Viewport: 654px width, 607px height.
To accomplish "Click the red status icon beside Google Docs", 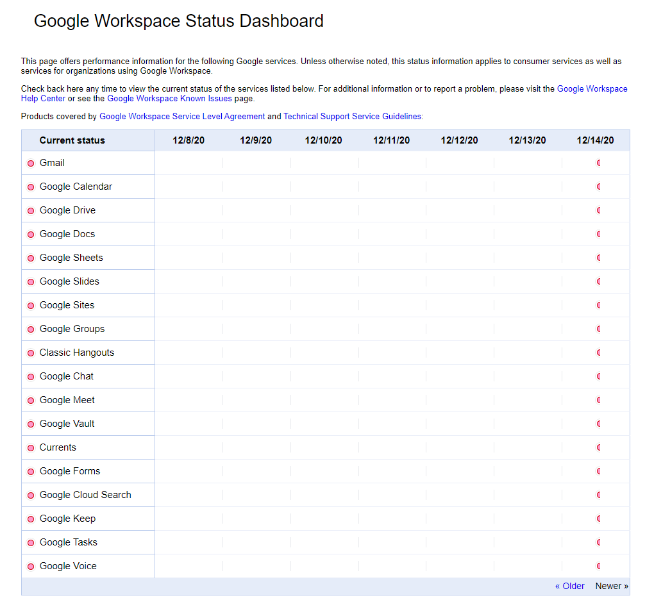I will [31, 235].
